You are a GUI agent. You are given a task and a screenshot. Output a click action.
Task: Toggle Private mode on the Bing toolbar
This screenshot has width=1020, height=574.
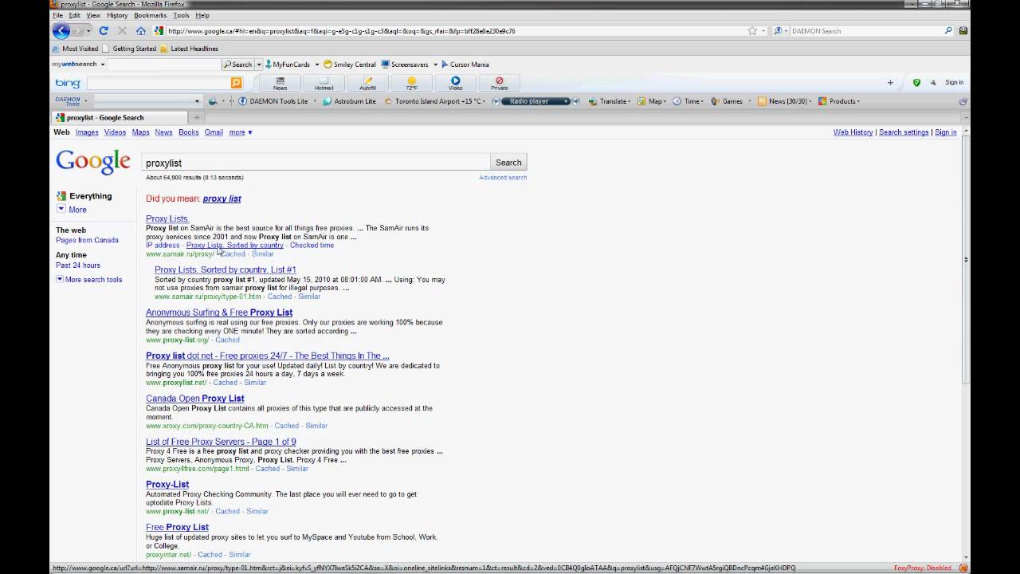[499, 83]
